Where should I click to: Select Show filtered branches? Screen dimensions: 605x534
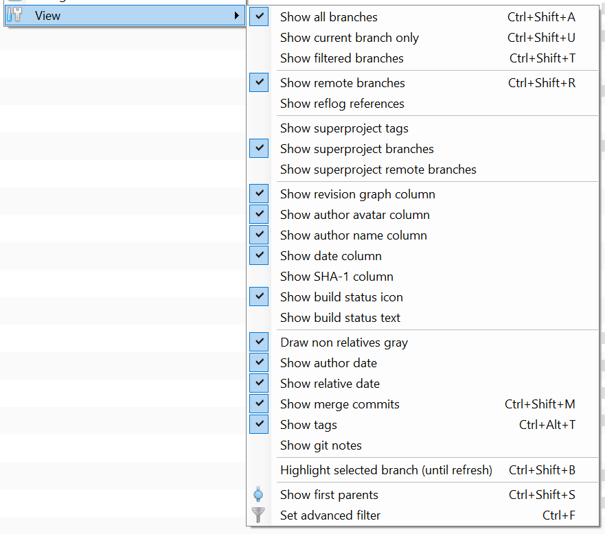click(x=341, y=58)
